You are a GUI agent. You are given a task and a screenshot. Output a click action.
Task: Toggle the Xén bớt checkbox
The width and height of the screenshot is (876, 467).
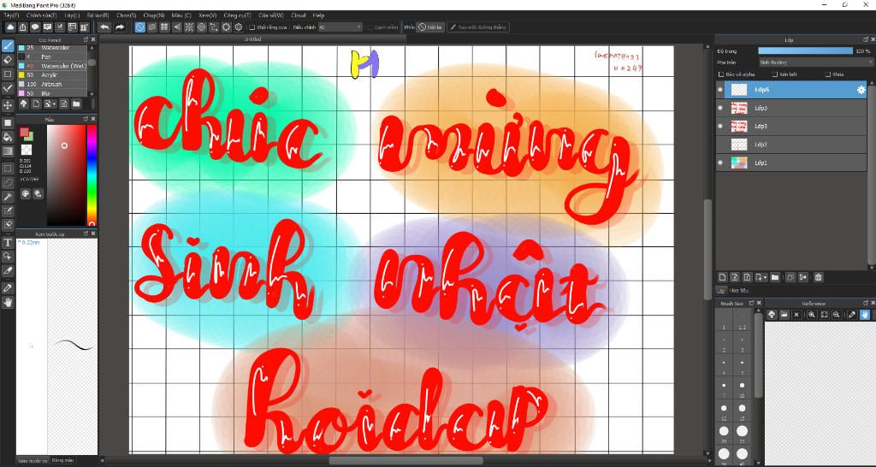775,74
